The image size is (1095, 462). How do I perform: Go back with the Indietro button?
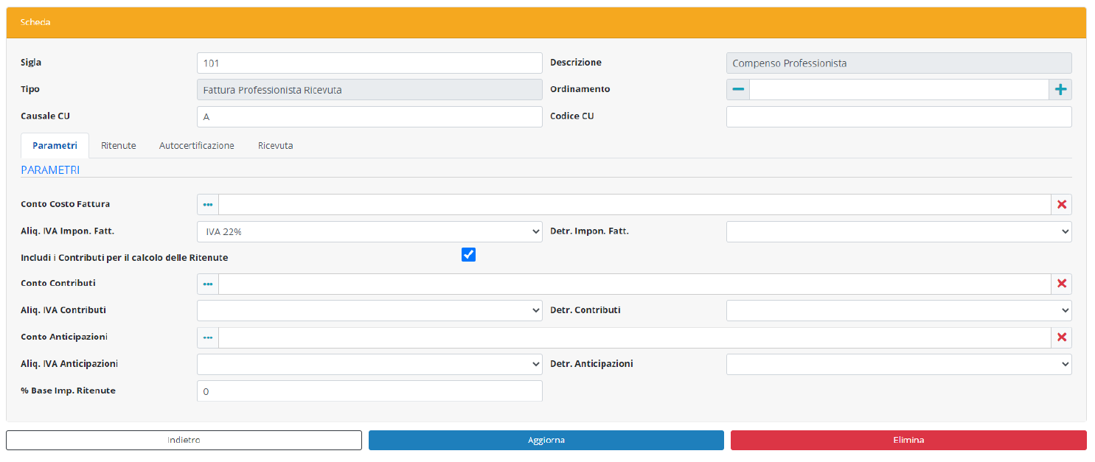(184, 440)
